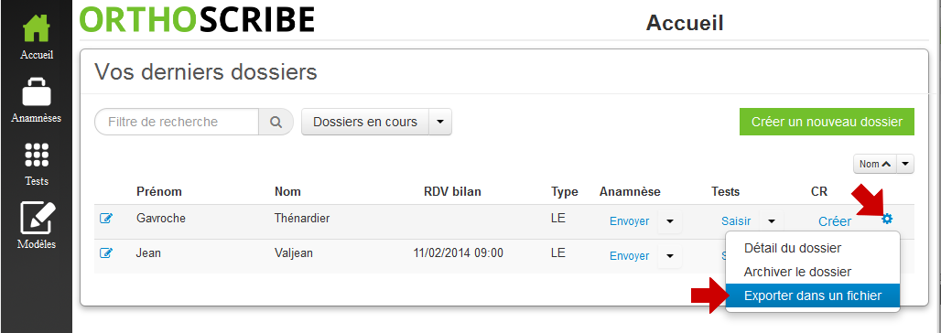Edit Gavroche Thénardier's dossier icon

pyautogui.click(x=105, y=219)
